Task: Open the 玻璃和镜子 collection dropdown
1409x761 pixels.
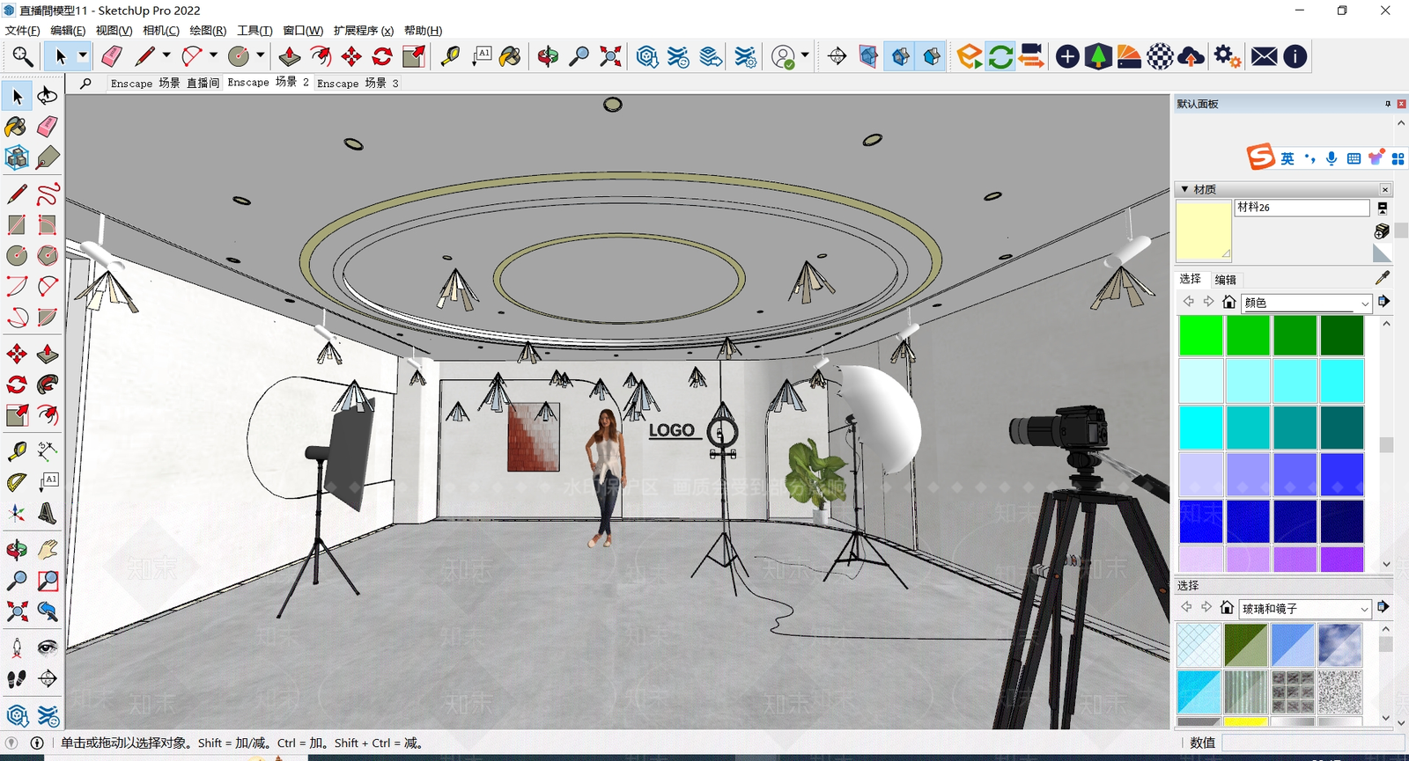Action: point(1305,608)
